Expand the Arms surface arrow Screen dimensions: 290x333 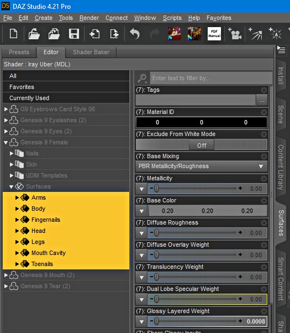point(17,197)
